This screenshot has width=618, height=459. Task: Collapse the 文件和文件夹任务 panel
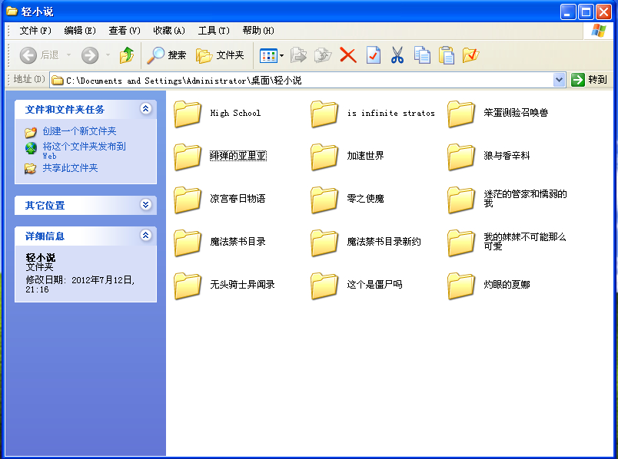click(x=145, y=109)
